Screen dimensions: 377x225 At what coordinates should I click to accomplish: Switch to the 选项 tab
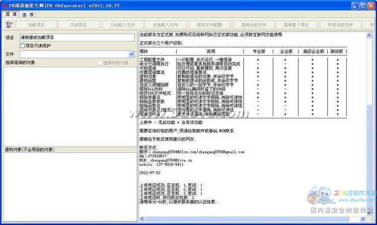pos(28,15)
